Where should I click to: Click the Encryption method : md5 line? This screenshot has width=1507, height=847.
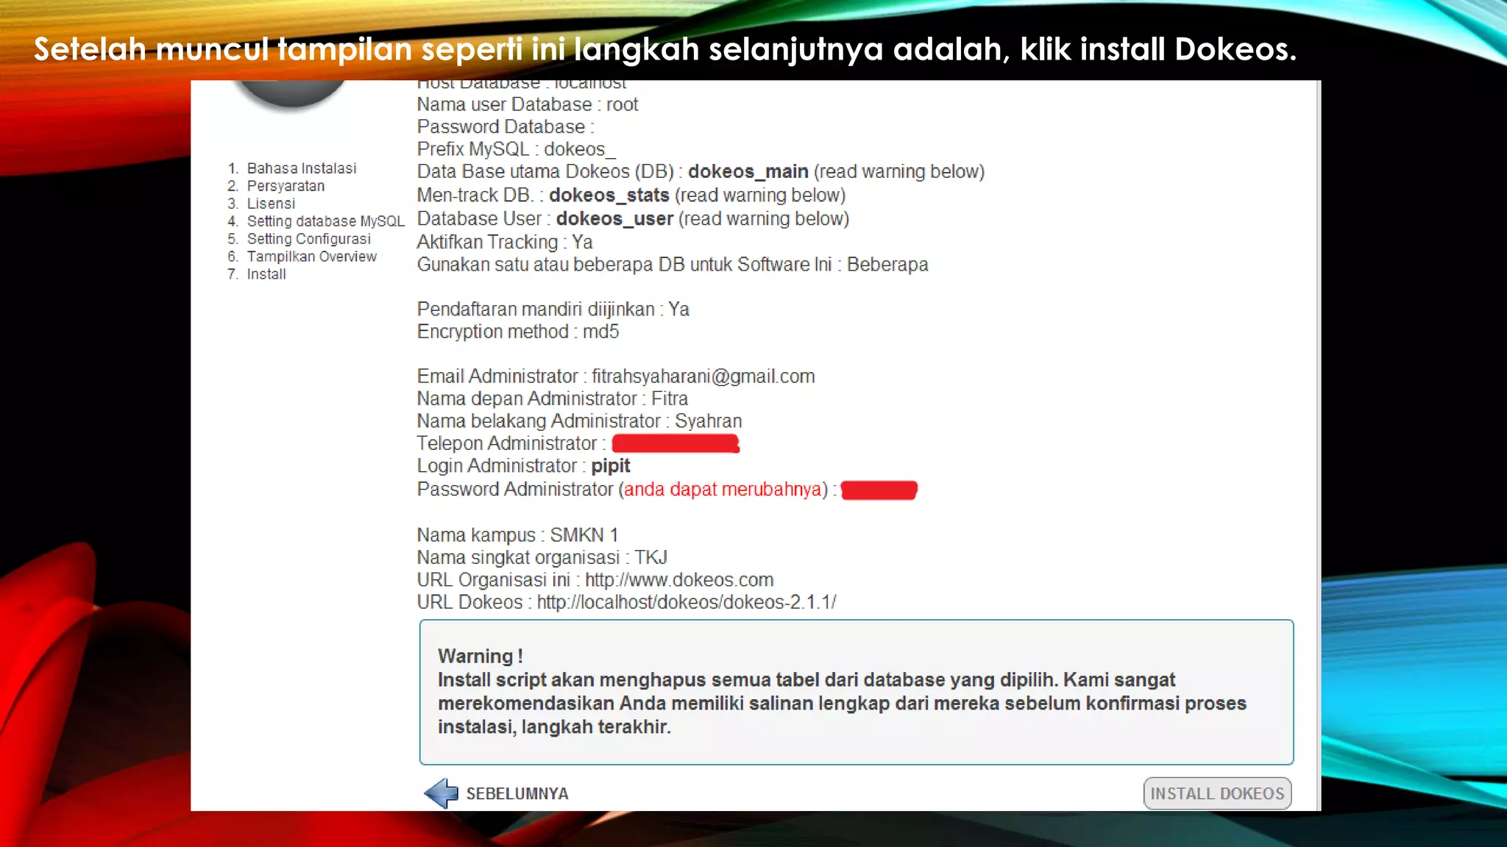[x=518, y=332]
